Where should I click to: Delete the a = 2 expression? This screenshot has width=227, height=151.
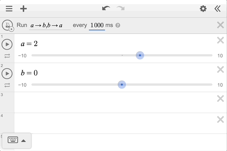[220, 40]
